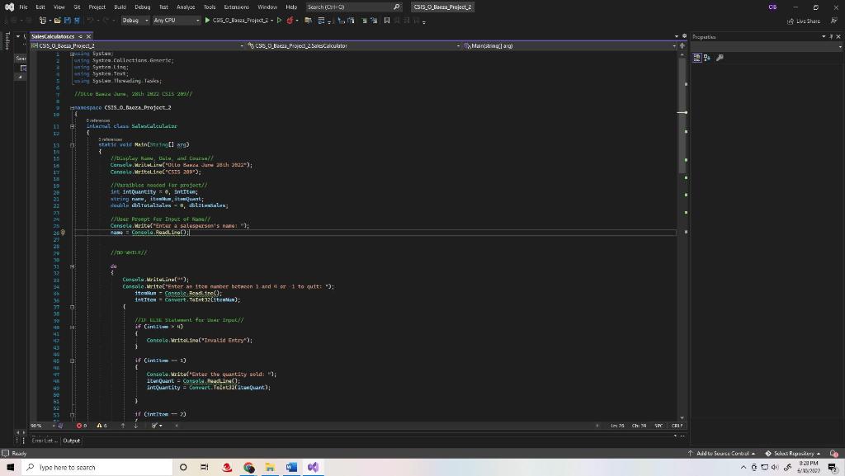Launch Google Chrome from the taskbar
845x476 pixels.
(248, 467)
